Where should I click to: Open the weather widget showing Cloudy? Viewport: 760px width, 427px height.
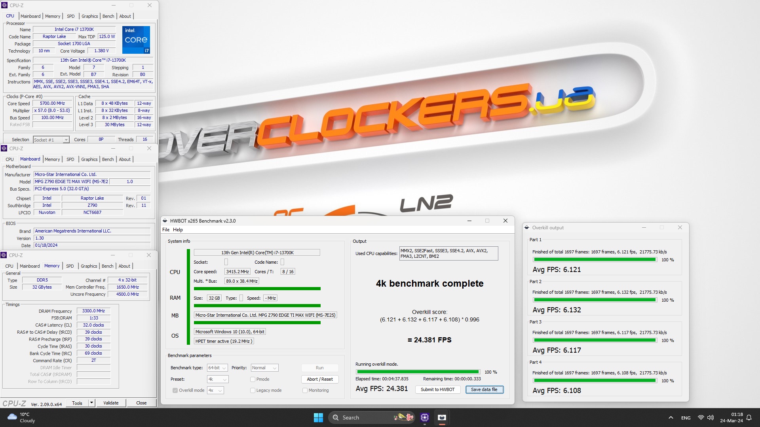22,418
